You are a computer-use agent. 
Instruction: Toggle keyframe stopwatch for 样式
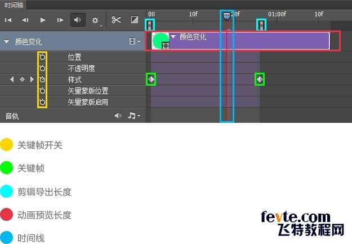pos(42,79)
